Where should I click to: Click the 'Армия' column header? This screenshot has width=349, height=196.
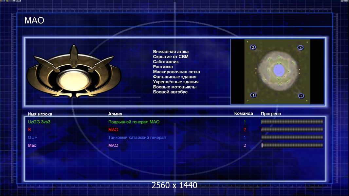click(115, 114)
